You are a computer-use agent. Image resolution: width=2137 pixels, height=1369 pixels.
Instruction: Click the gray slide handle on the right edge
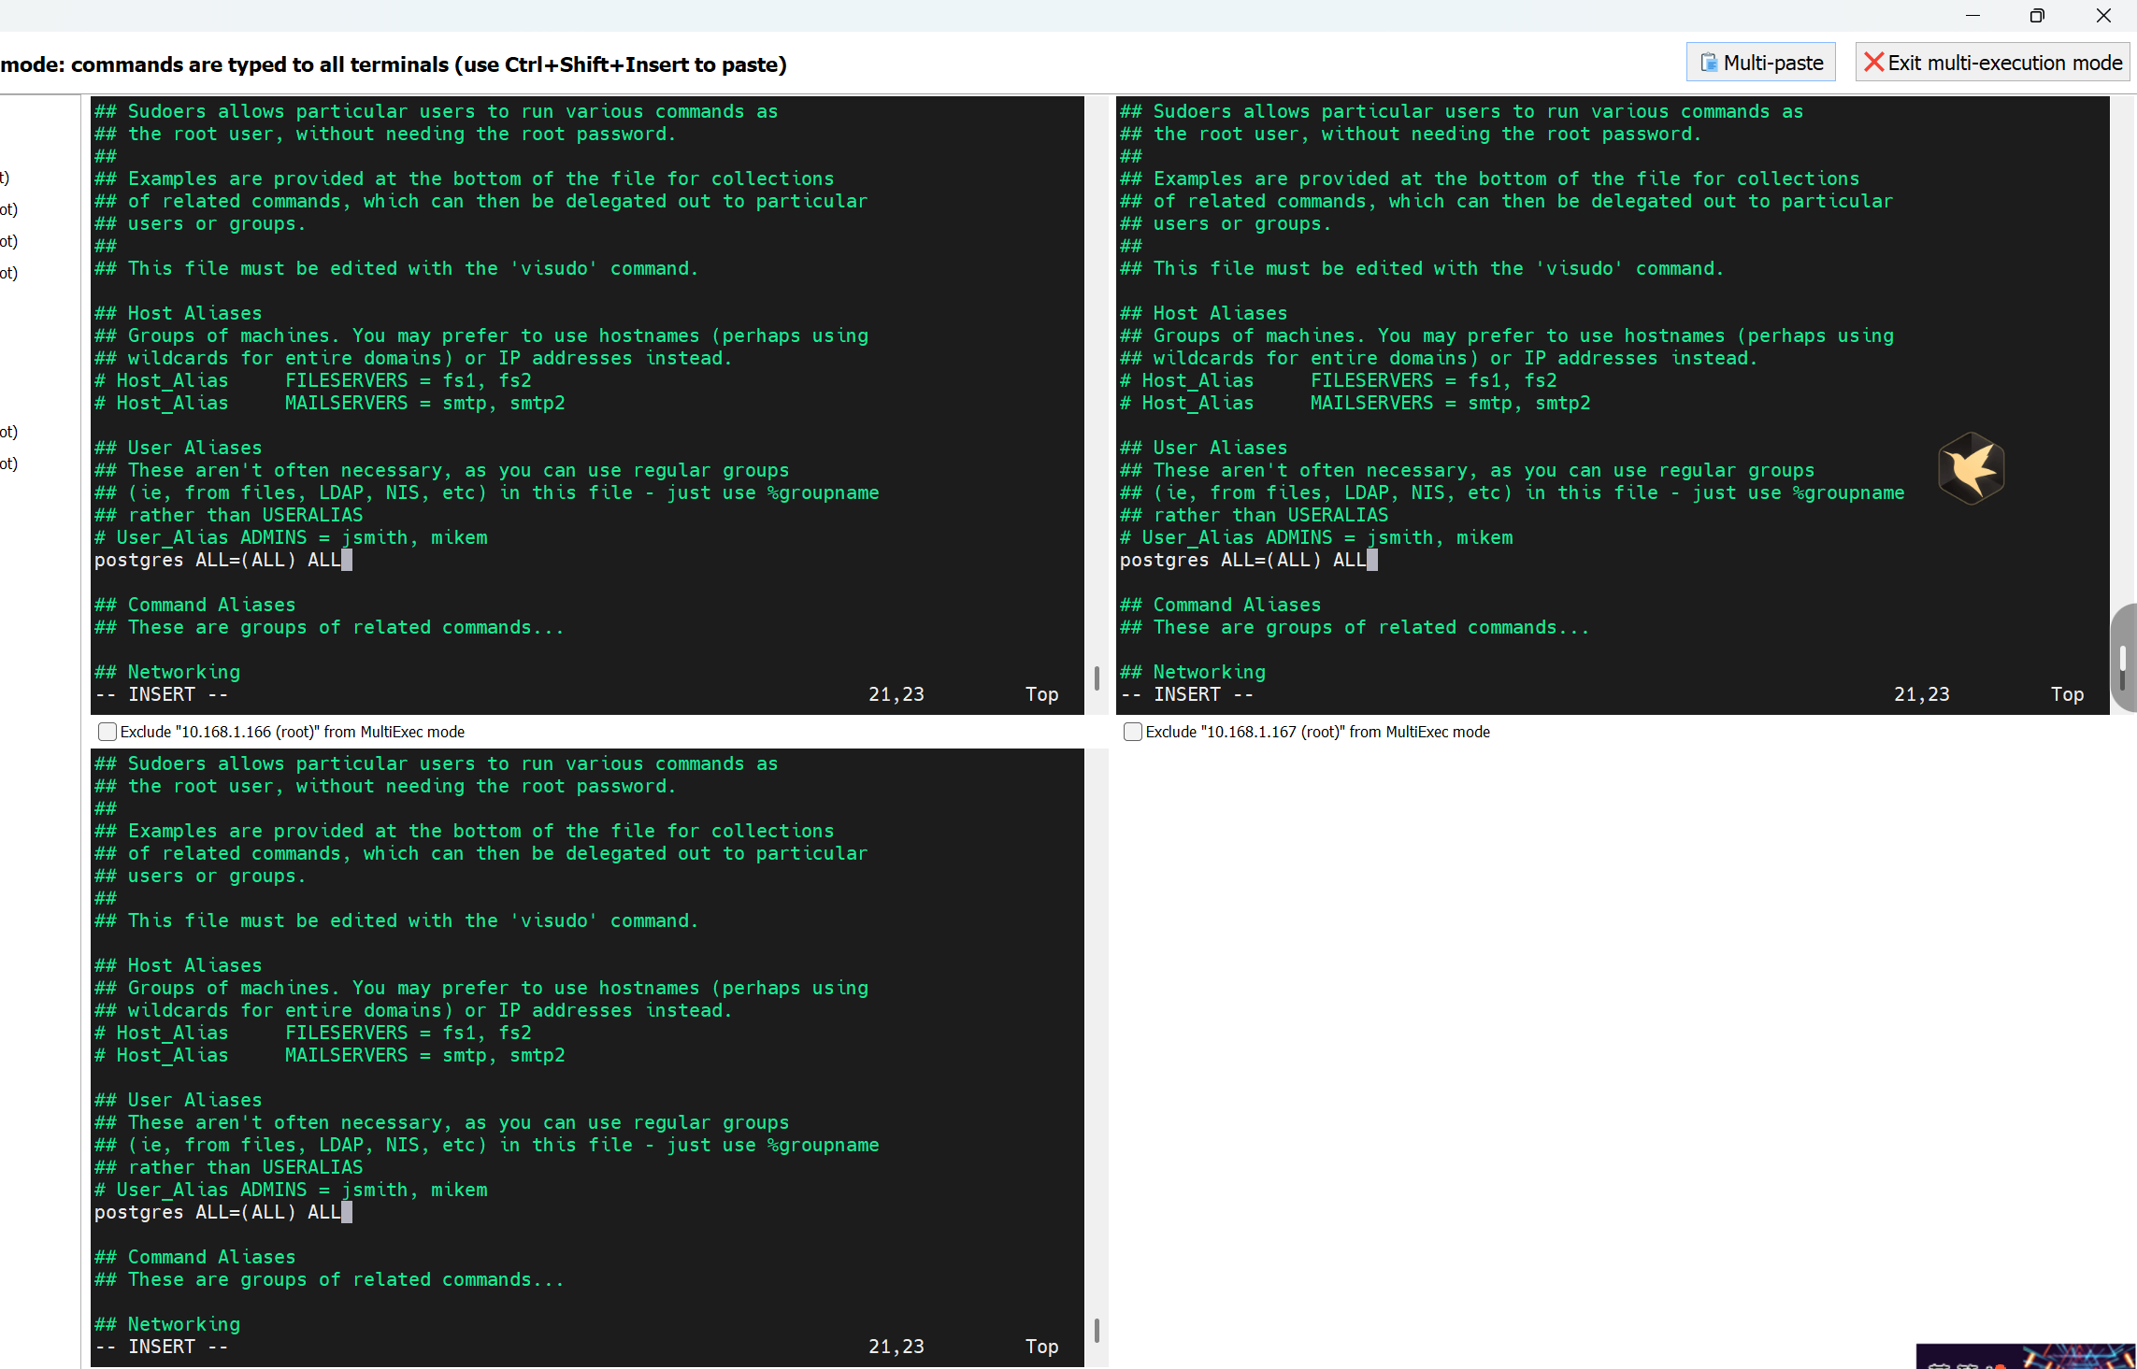click(x=2124, y=658)
